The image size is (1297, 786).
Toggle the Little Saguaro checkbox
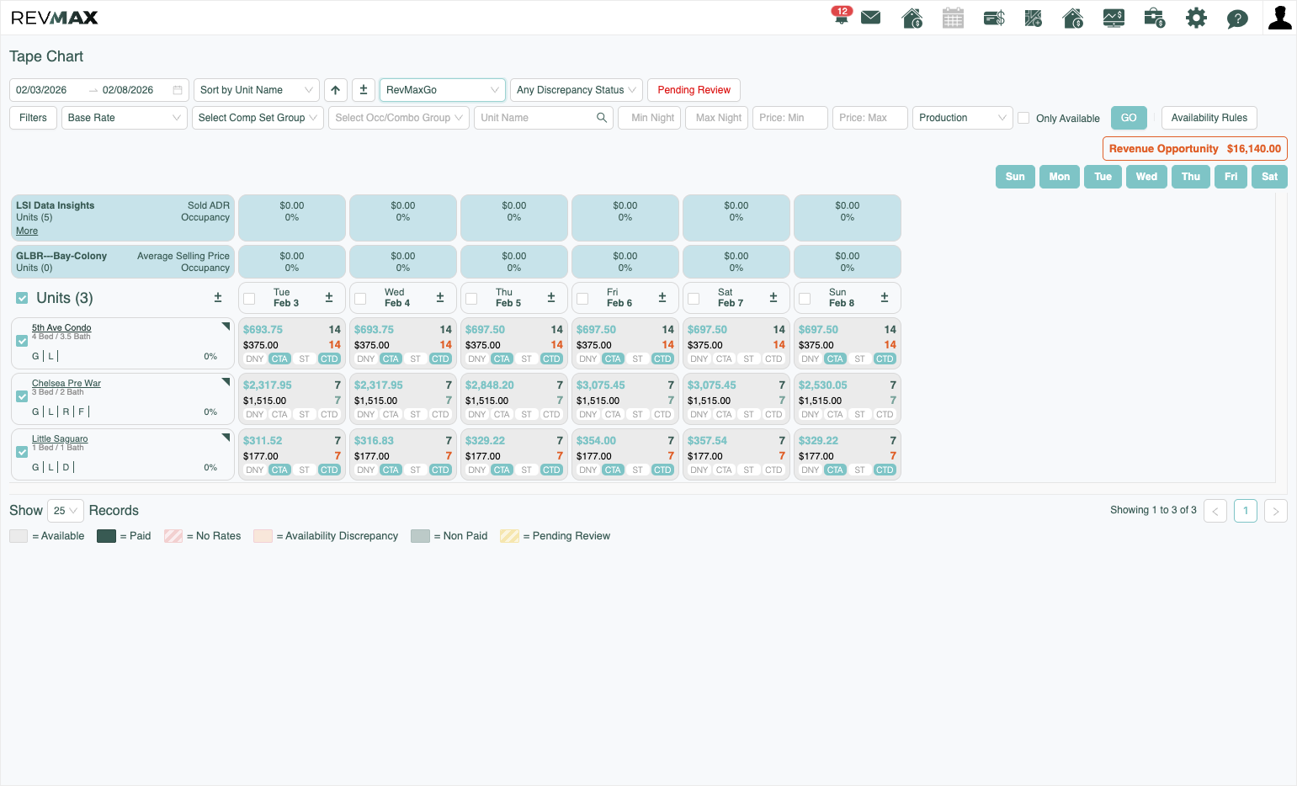click(22, 452)
